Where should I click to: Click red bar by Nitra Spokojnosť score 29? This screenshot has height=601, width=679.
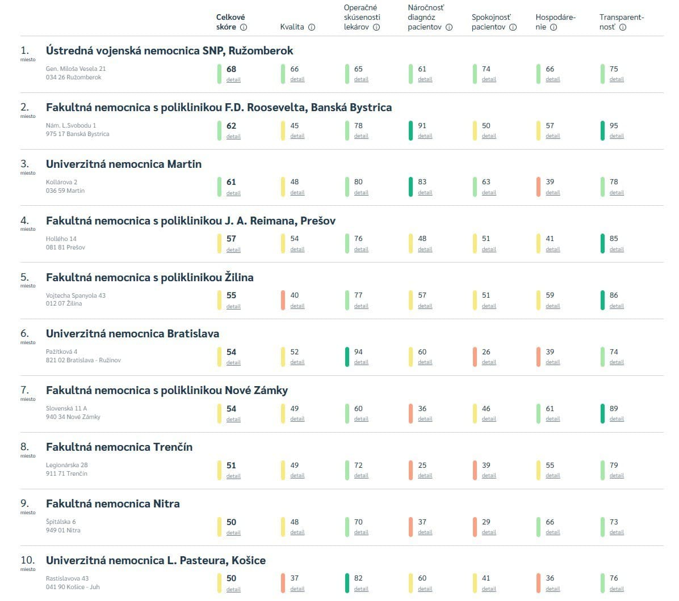(475, 527)
